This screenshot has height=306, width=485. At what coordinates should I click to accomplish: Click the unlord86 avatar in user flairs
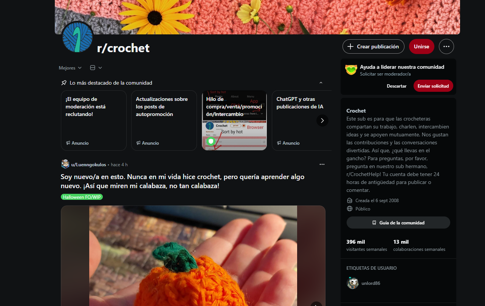tap(353, 283)
